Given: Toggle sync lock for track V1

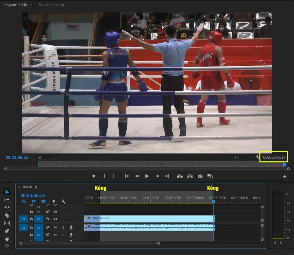Looking at the screenshot, I should (x=48, y=219).
